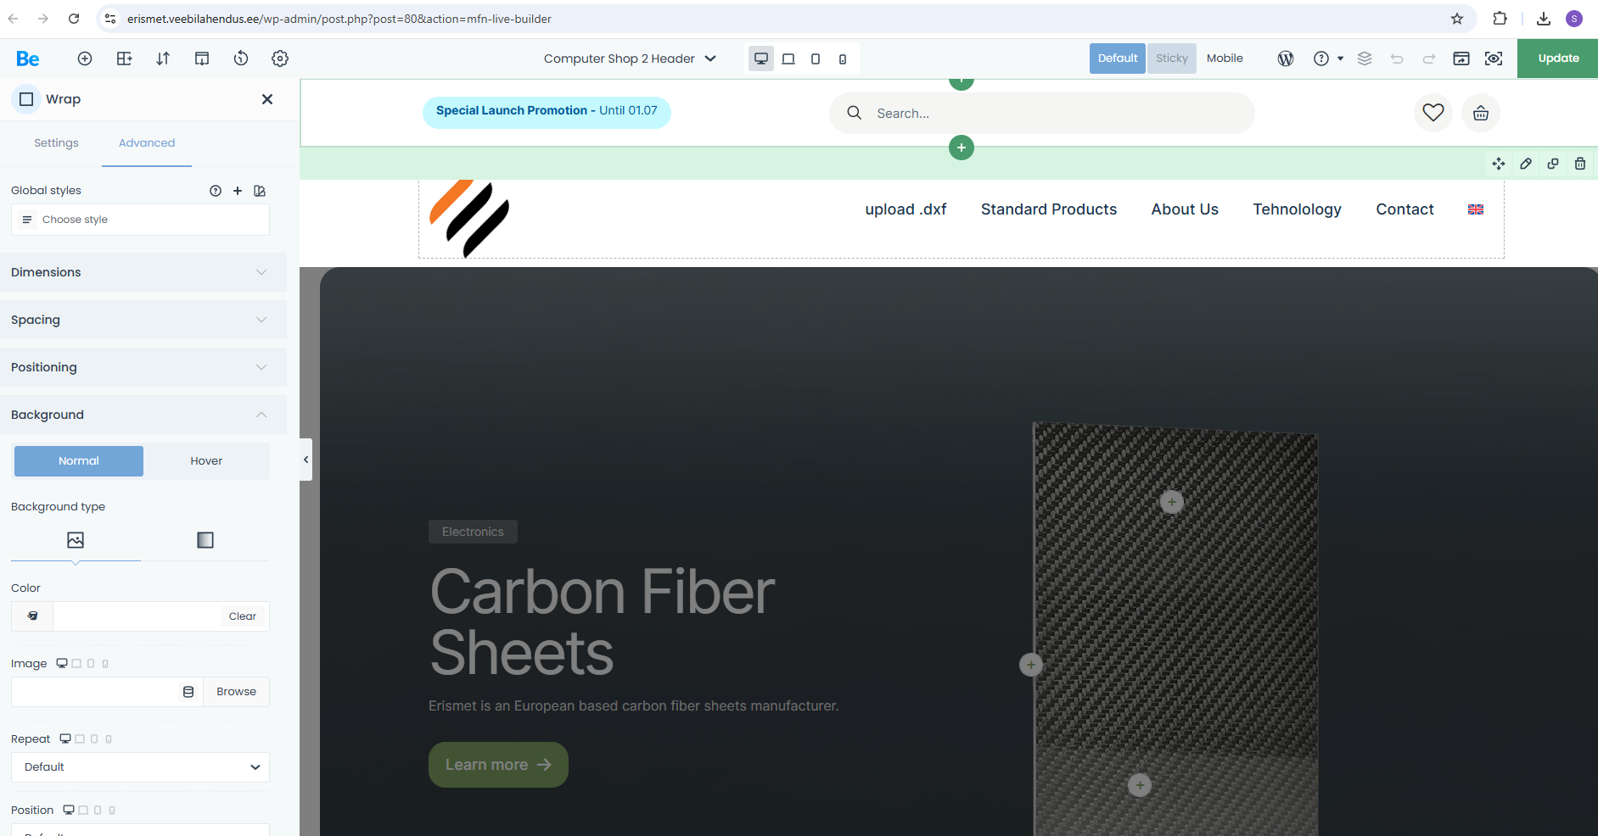Collapse the Background section
Image resolution: width=1598 pixels, height=836 pixels.
(143, 415)
